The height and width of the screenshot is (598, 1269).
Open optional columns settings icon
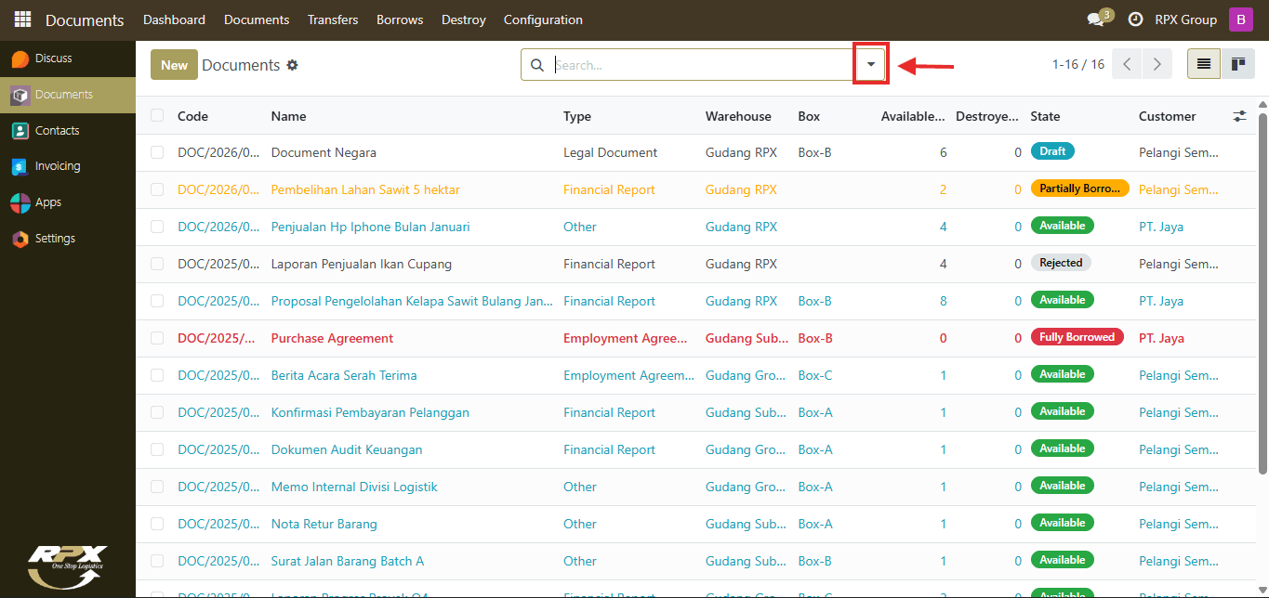coord(1240,116)
